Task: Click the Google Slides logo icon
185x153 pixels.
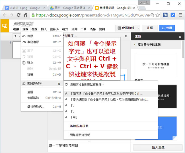Action: coord(5,26)
